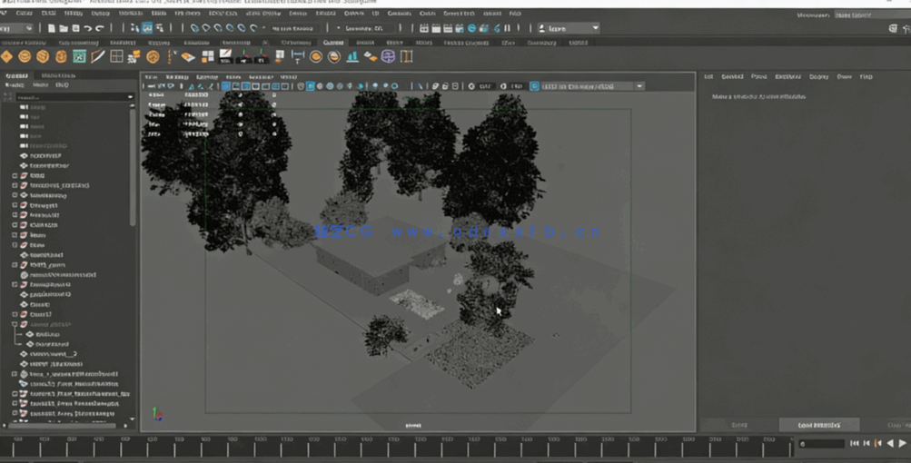This screenshot has width=911, height=463.
Task: Click the Open Scene folder icon
Action: point(64,28)
